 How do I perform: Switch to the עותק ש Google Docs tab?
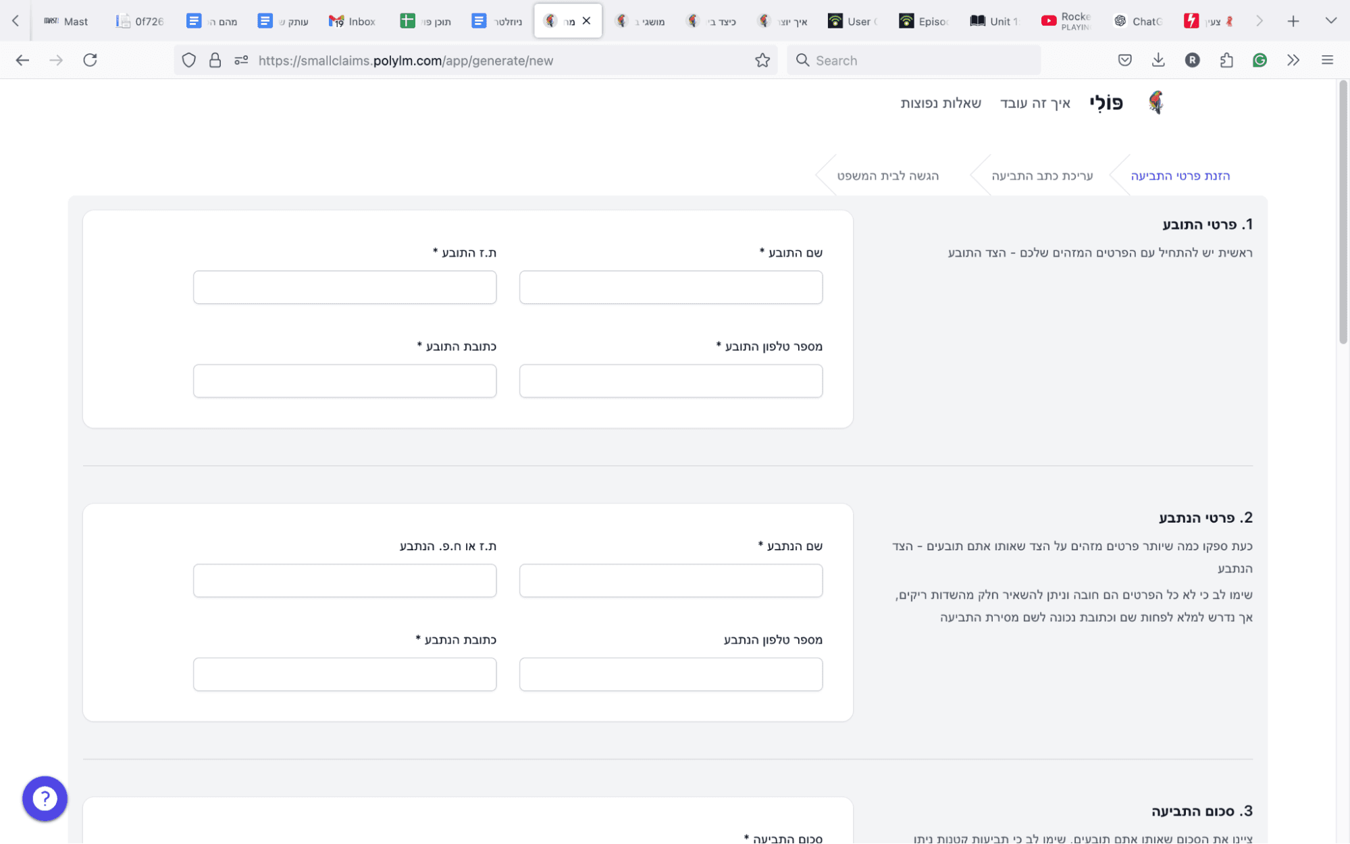pyautogui.click(x=283, y=21)
